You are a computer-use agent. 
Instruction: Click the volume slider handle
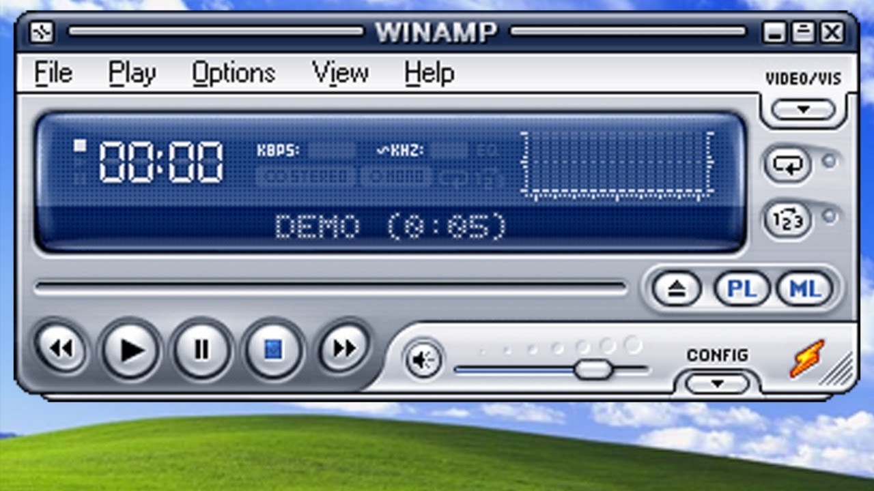point(593,370)
